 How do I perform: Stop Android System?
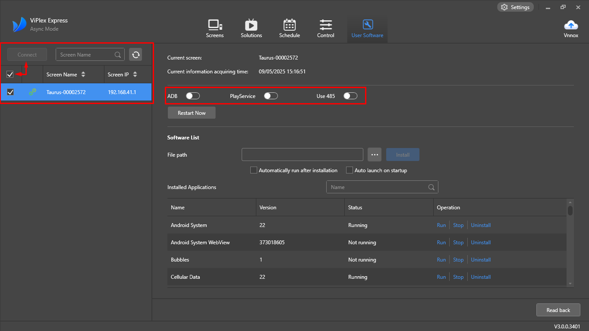pyautogui.click(x=458, y=225)
